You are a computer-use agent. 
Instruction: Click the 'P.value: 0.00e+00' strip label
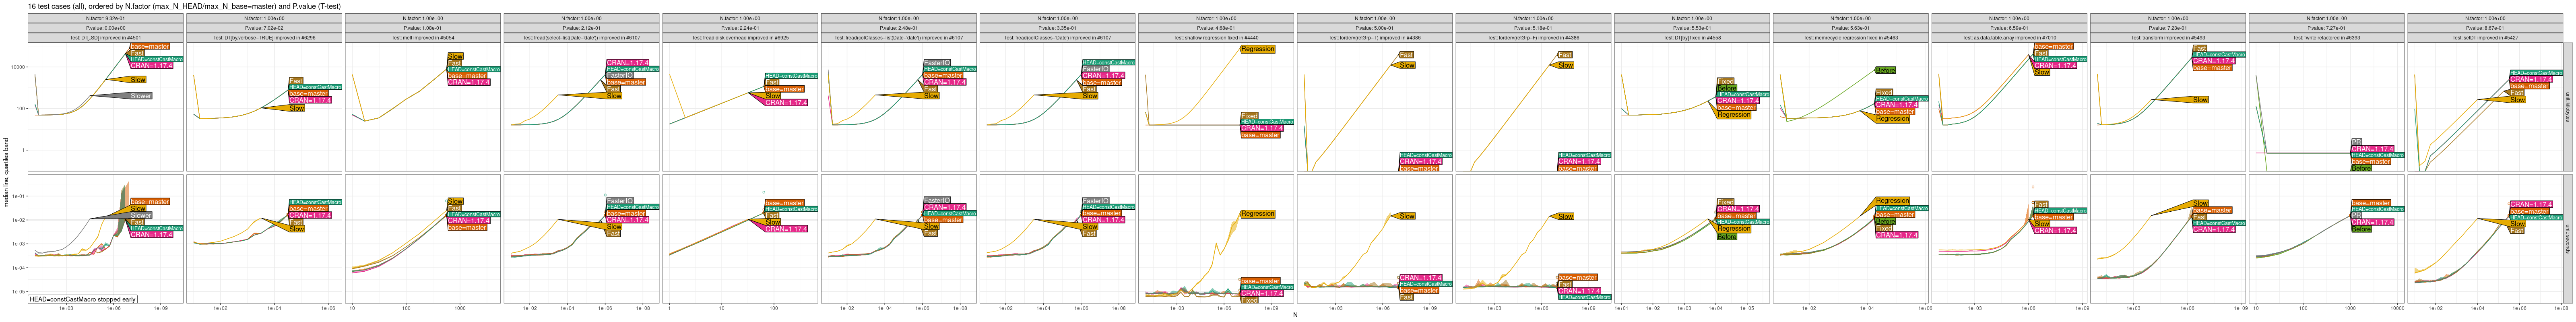pyautogui.click(x=106, y=28)
